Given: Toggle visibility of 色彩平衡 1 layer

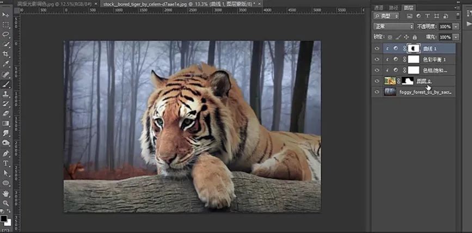Looking at the screenshot, I should tap(377, 59).
